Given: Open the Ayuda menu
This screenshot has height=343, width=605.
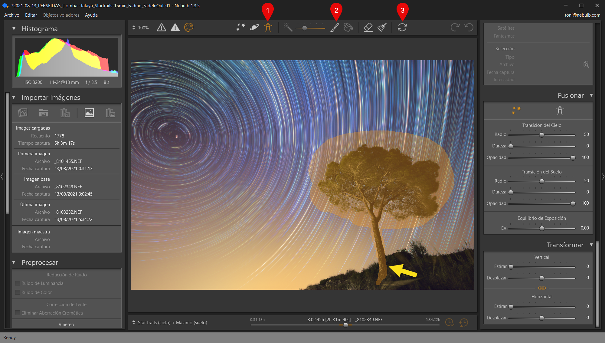Looking at the screenshot, I should [x=91, y=15].
